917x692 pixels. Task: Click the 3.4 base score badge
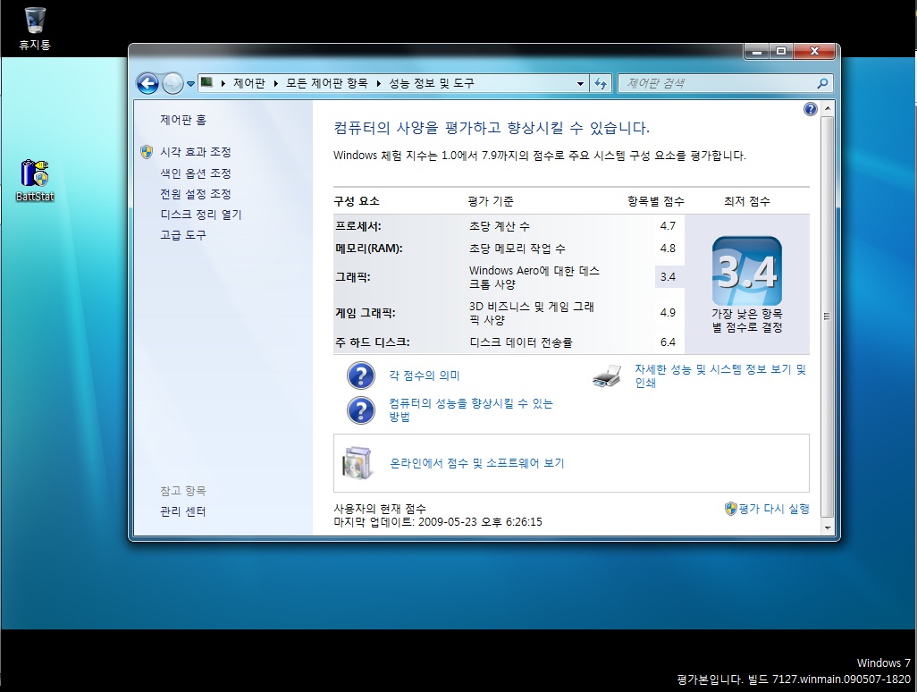746,272
